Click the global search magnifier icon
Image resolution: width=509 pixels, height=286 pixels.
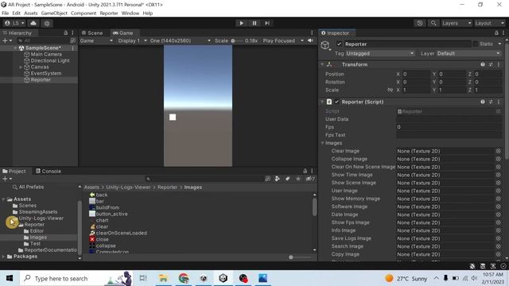pyautogui.click(x=433, y=23)
